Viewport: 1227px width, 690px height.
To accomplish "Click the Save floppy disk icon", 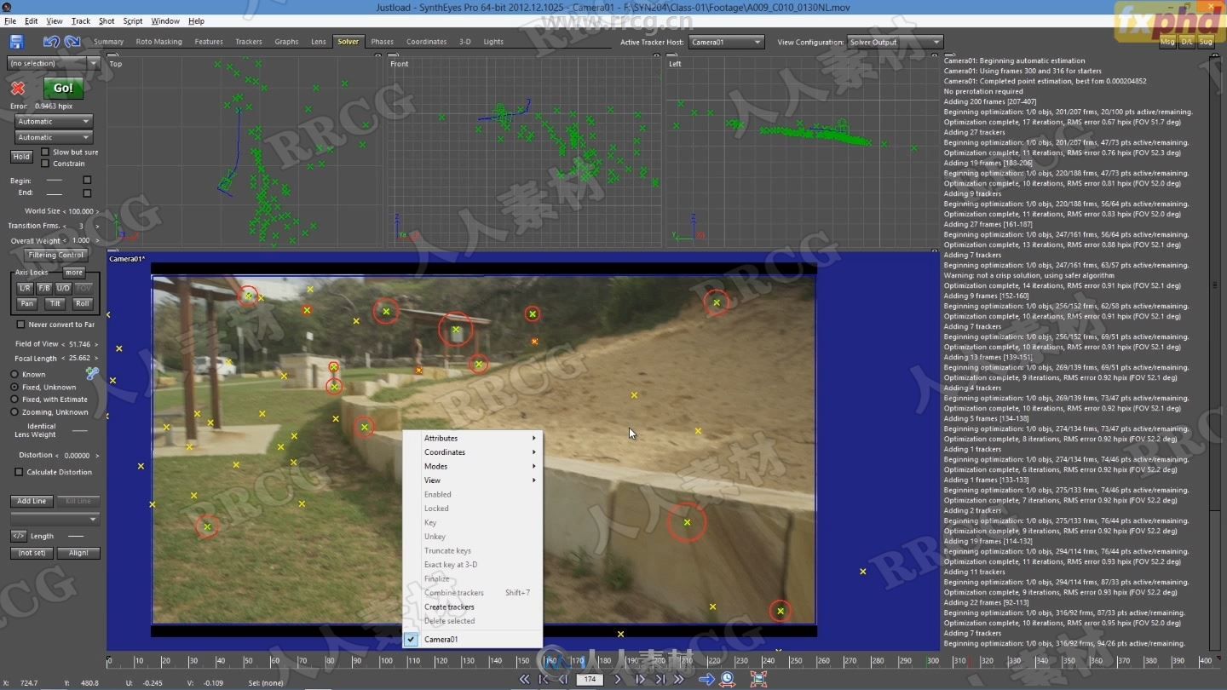I will (x=16, y=42).
